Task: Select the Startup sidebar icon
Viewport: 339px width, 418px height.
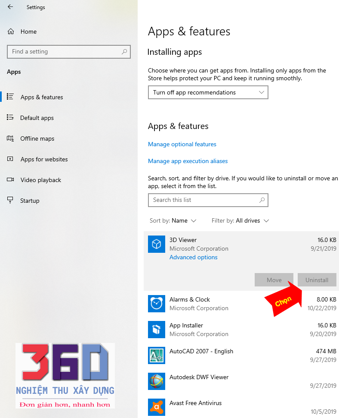Action: coord(10,200)
